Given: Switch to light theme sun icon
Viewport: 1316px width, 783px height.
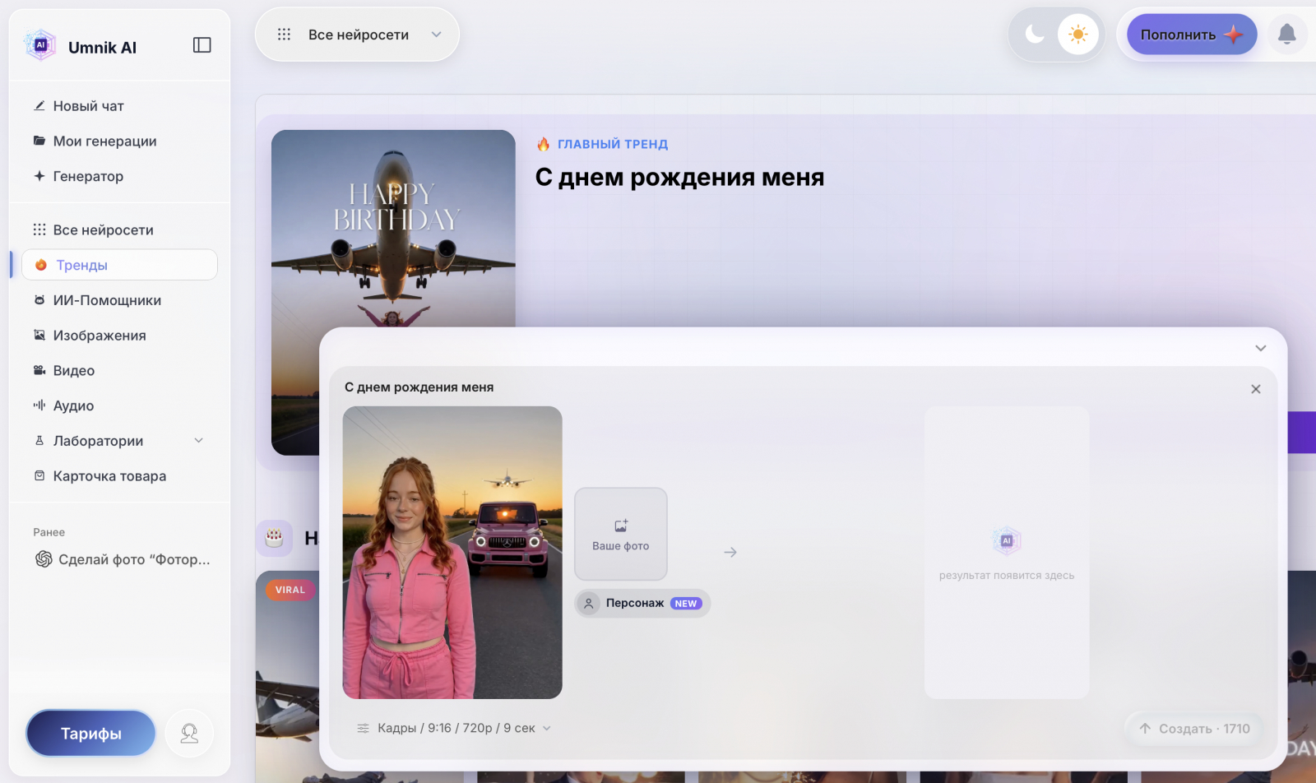Looking at the screenshot, I should [x=1078, y=35].
